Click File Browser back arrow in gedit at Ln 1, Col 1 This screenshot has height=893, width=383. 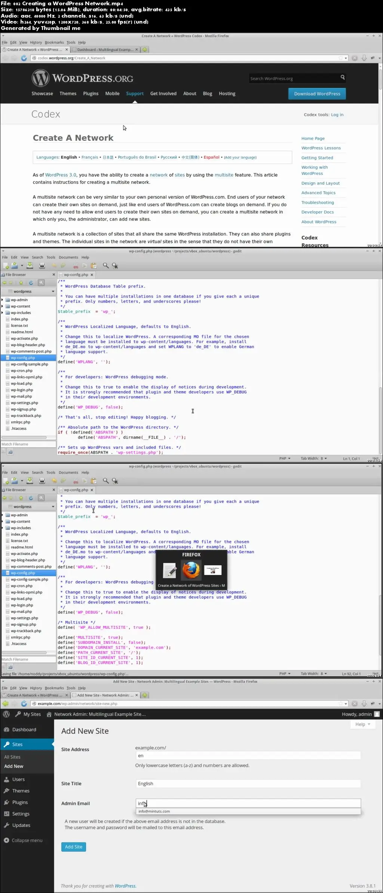5,283
